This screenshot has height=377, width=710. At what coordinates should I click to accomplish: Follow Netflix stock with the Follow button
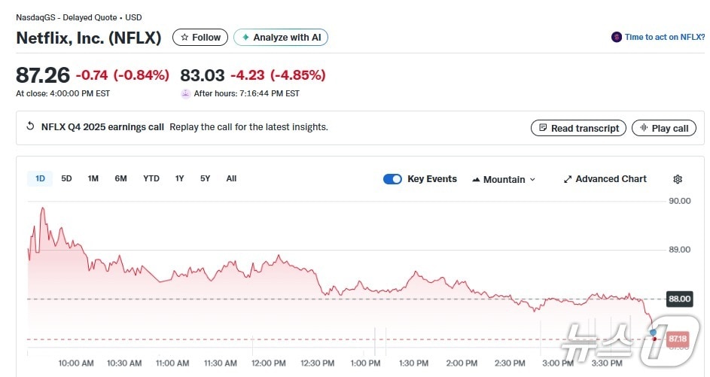(x=200, y=37)
